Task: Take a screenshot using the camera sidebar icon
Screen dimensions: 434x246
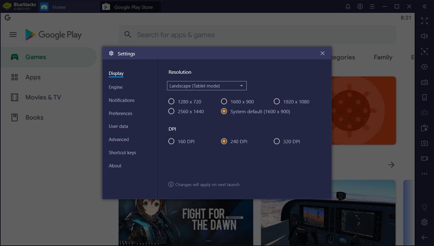Action: pos(424,143)
